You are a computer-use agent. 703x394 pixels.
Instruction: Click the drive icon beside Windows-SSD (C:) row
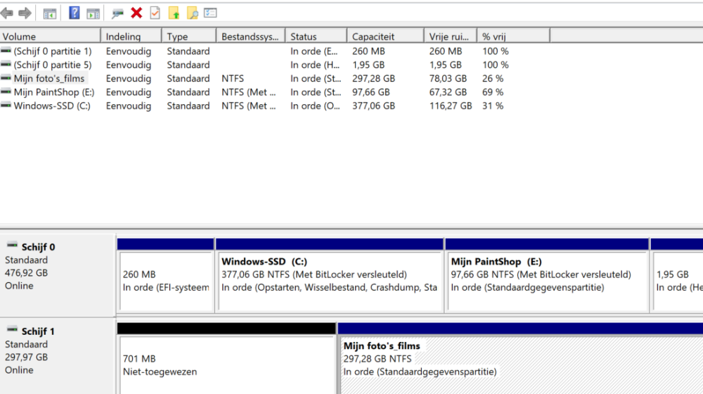(6, 106)
